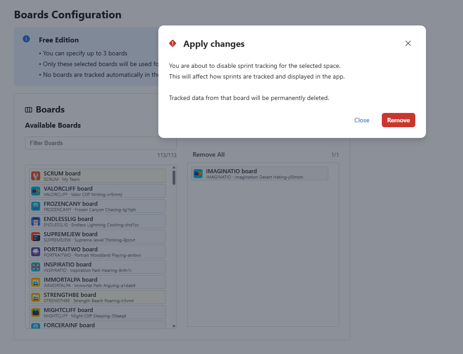Select the PORTRAITWO board entry
This screenshot has height=354, width=463.
coord(97,252)
